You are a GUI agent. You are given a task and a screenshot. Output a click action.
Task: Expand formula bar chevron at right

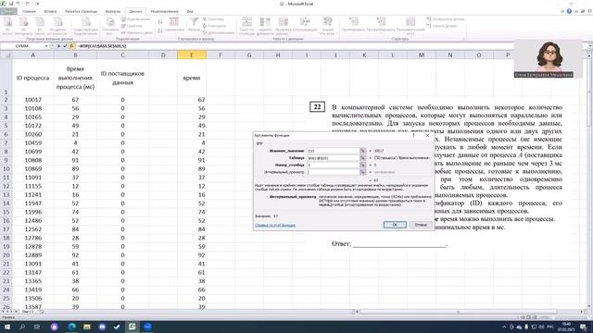pyautogui.click(x=589, y=46)
